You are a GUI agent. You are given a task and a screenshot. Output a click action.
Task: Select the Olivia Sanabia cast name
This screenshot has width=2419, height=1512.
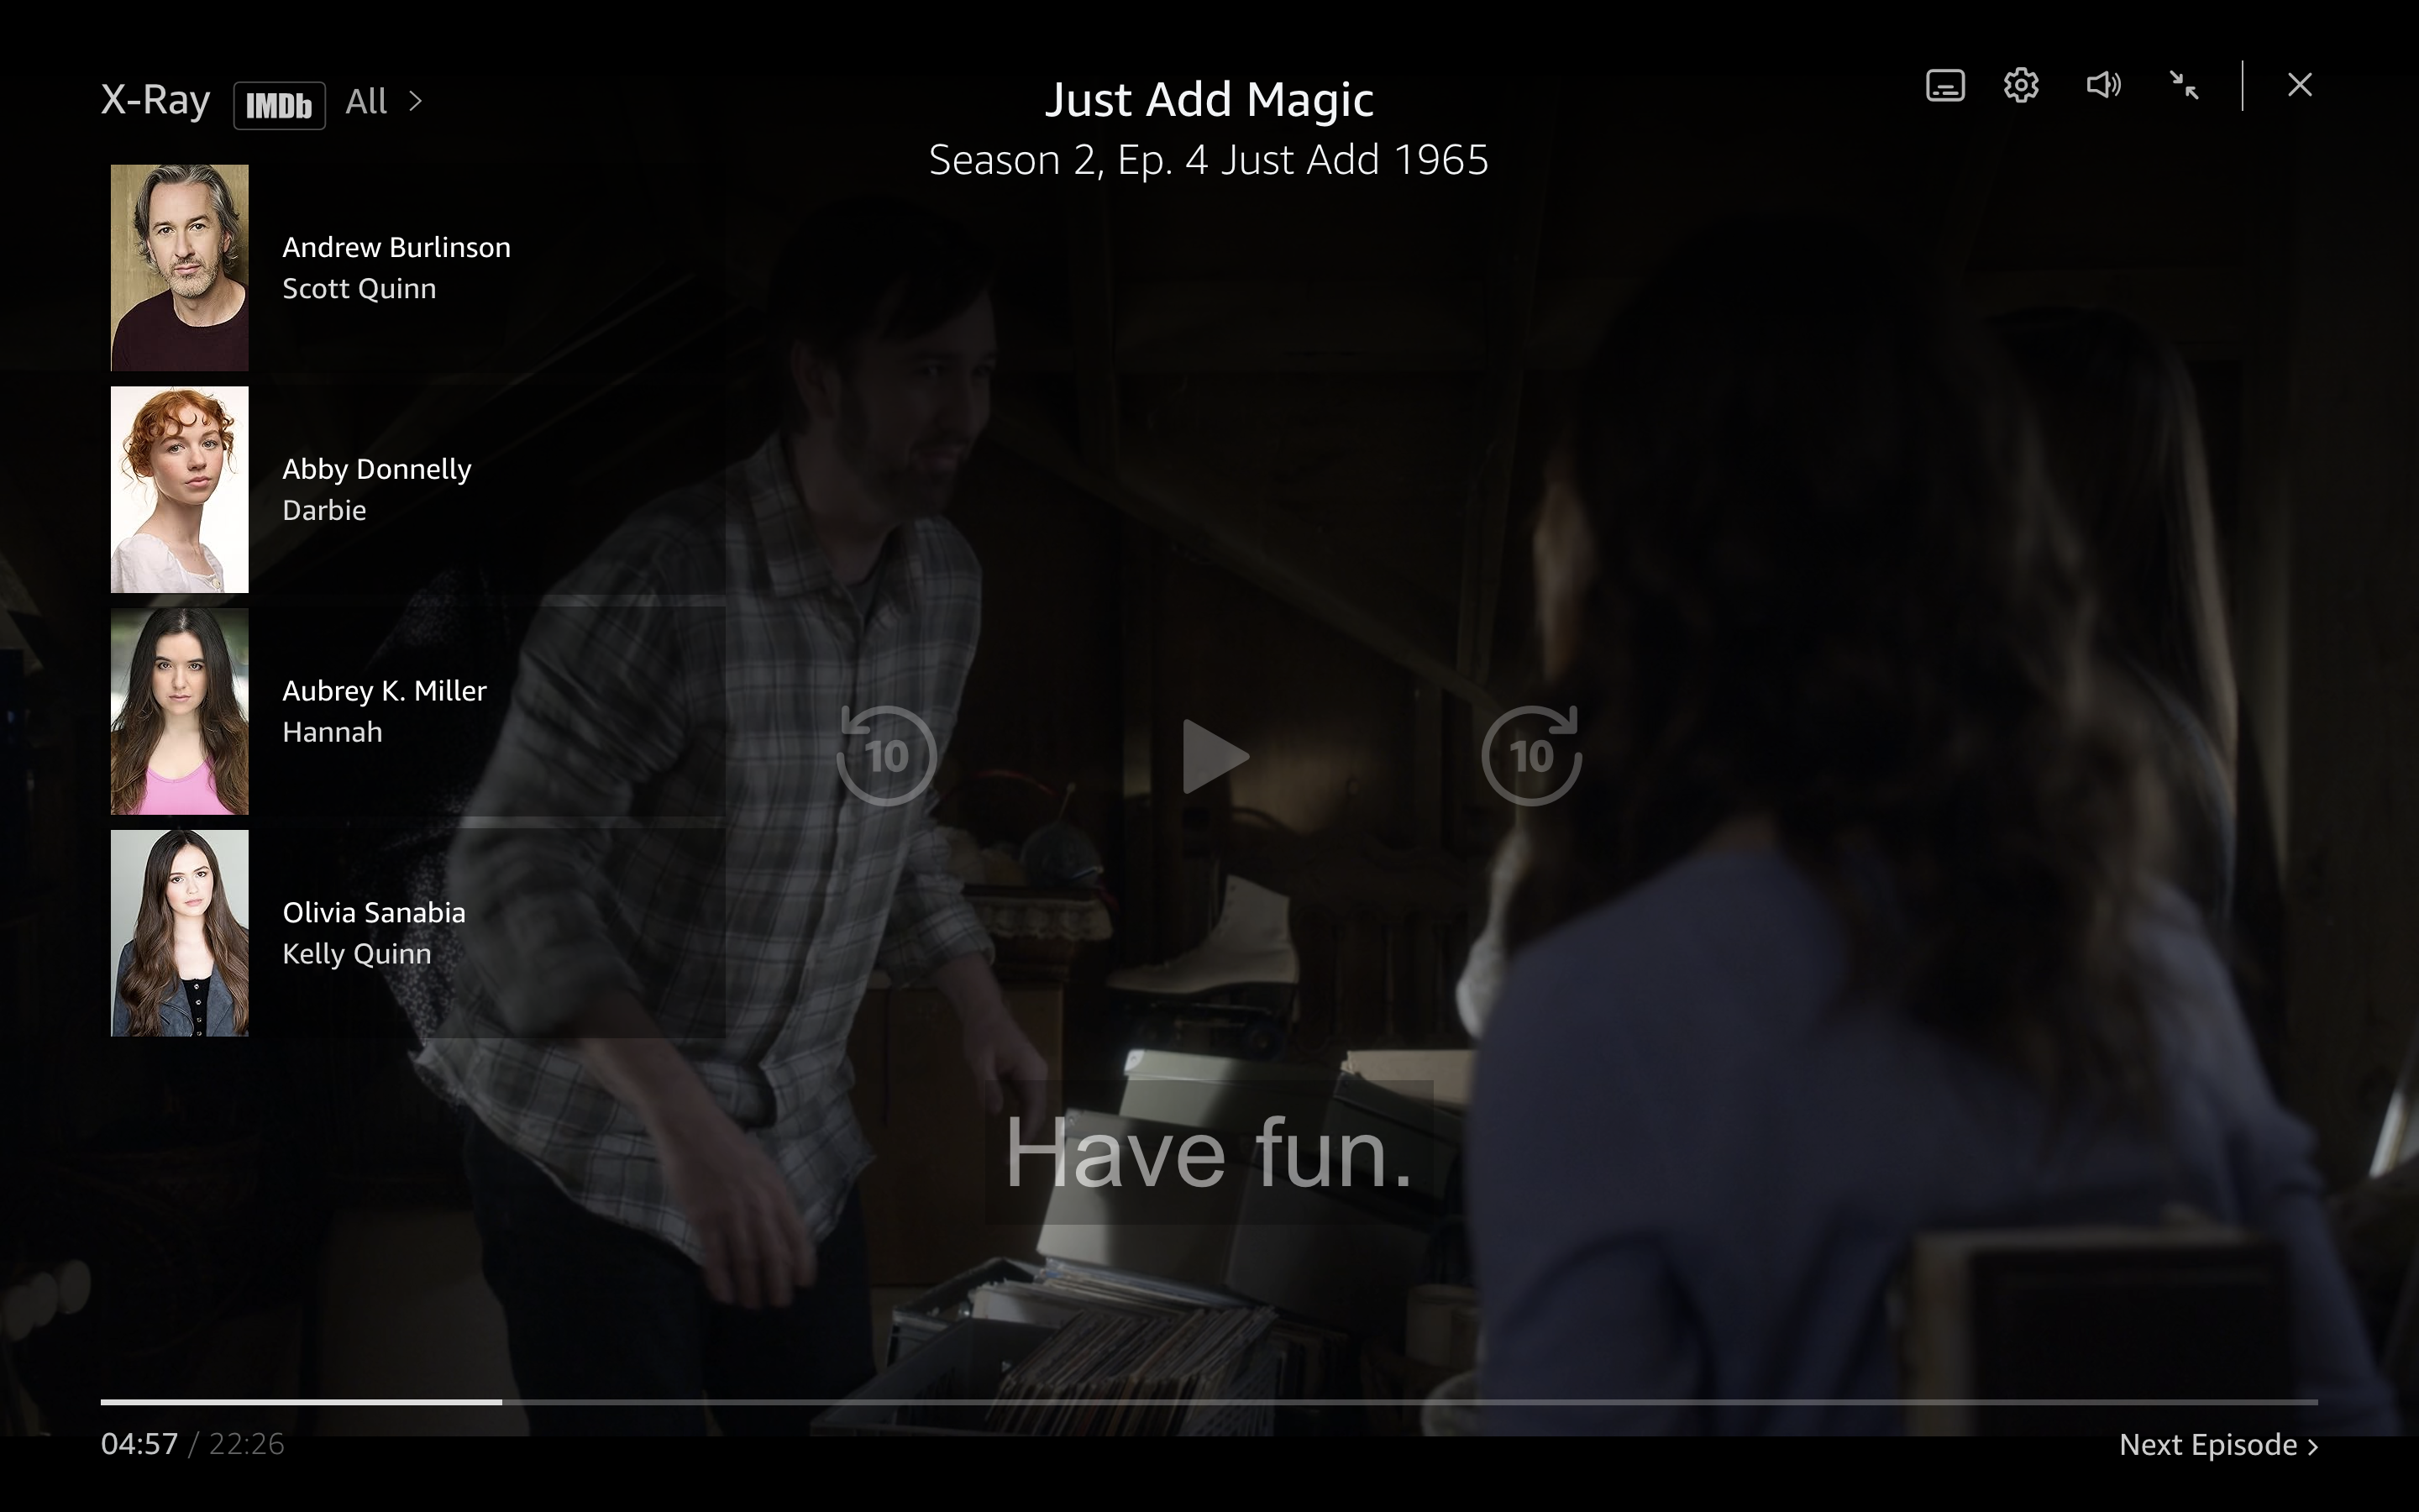click(x=374, y=912)
